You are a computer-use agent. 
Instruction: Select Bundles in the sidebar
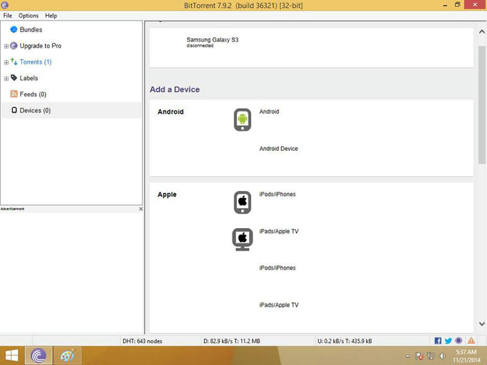31,30
